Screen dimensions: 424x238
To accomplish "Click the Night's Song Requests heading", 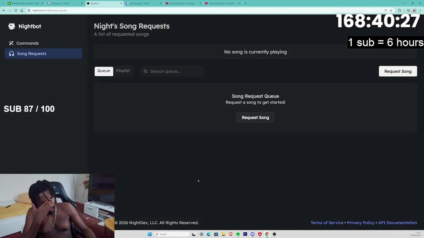I will coord(132,26).
